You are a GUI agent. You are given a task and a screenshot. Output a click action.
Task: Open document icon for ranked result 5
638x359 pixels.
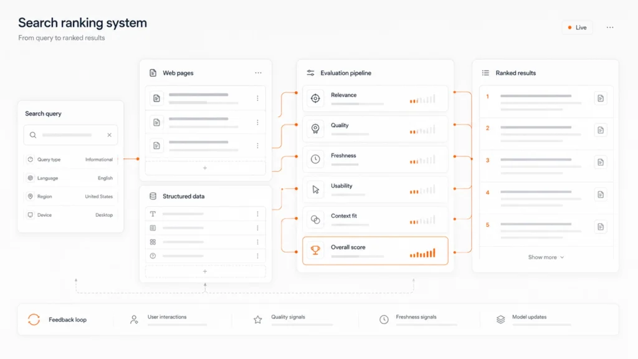(x=601, y=227)
